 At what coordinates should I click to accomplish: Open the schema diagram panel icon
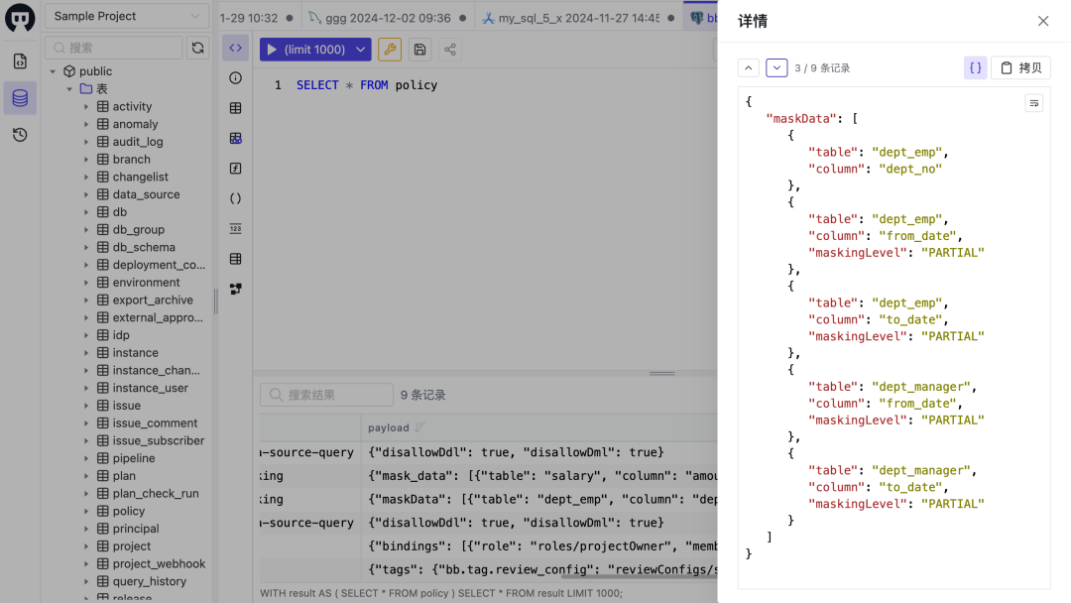coord(236,289)
